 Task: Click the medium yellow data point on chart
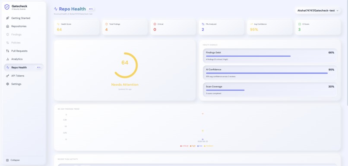pos(202,131)
